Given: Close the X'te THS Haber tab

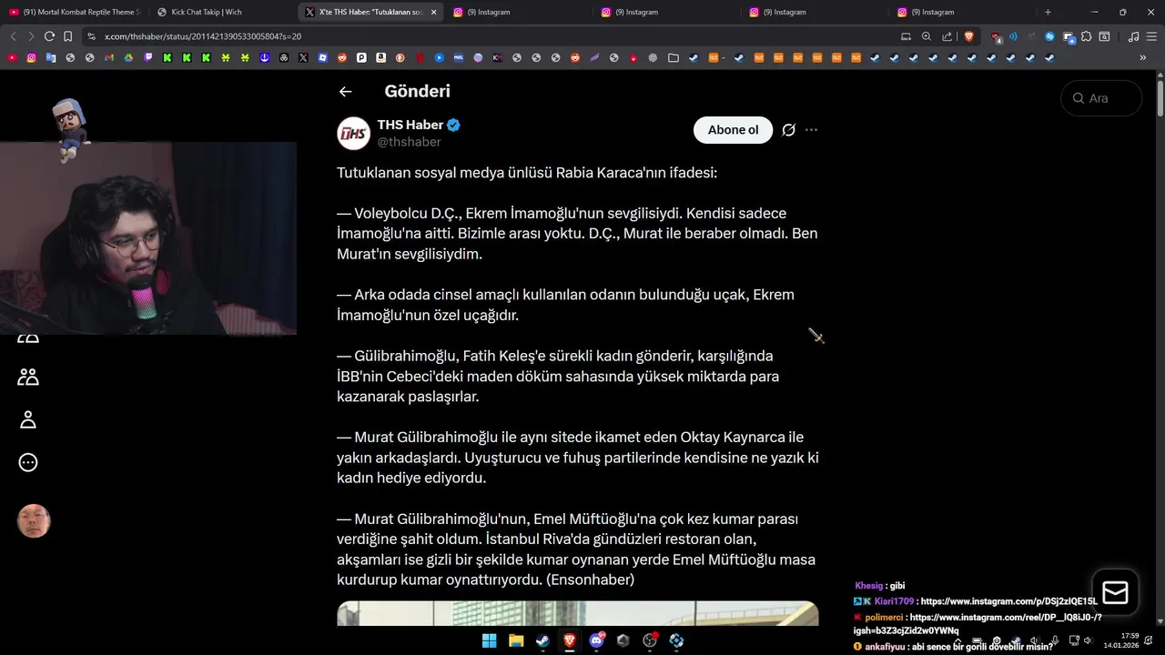Looking at the screenshot, I should [433, 12].
